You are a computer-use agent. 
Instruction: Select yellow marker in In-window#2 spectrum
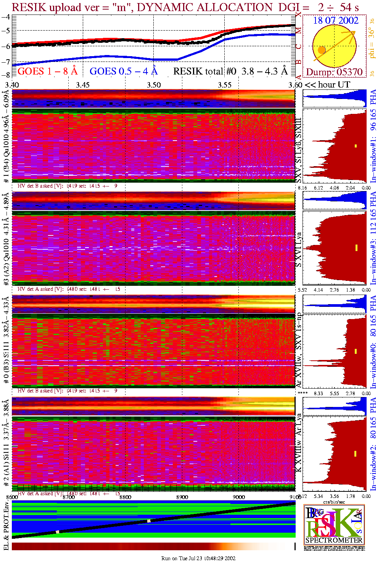(355, 454)
